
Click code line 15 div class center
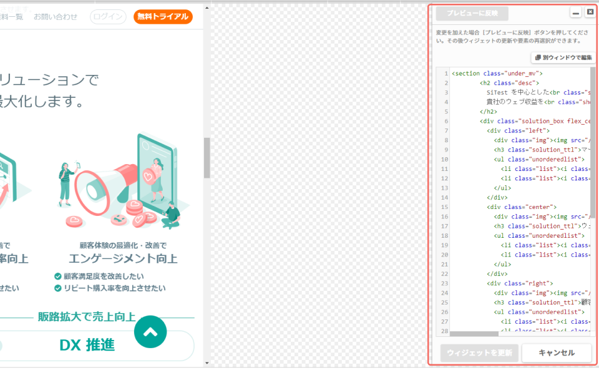(522, 207)
